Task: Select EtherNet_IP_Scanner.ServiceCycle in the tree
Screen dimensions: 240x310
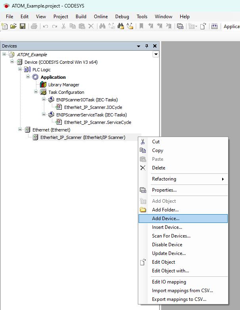Action: point(98,122)
